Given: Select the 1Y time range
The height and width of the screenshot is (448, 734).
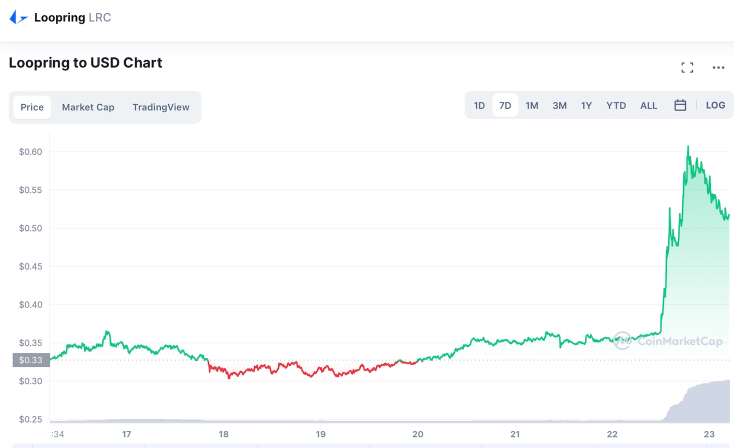Looking at the screenshot, I should 586,105.
